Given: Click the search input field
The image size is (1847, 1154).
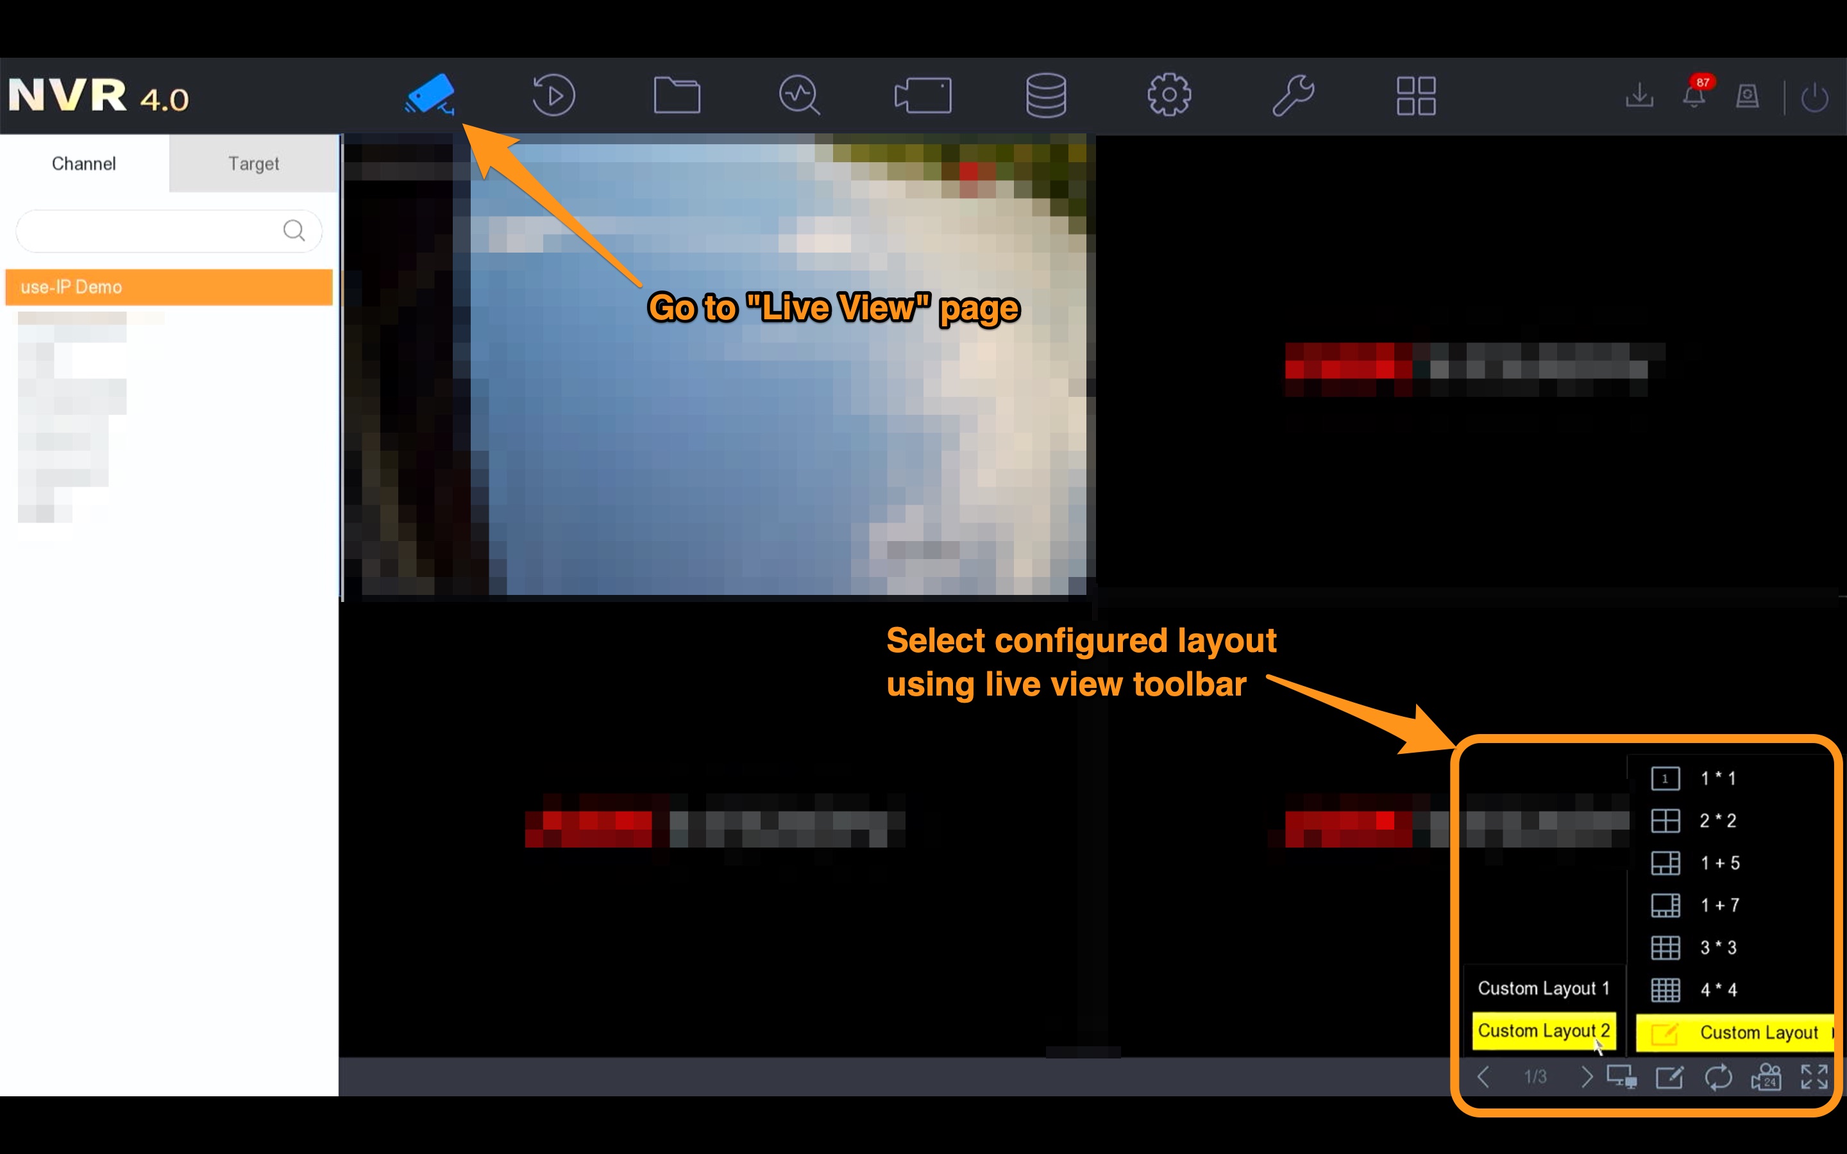Looking at the screenshot, I should tap(149, 229).
